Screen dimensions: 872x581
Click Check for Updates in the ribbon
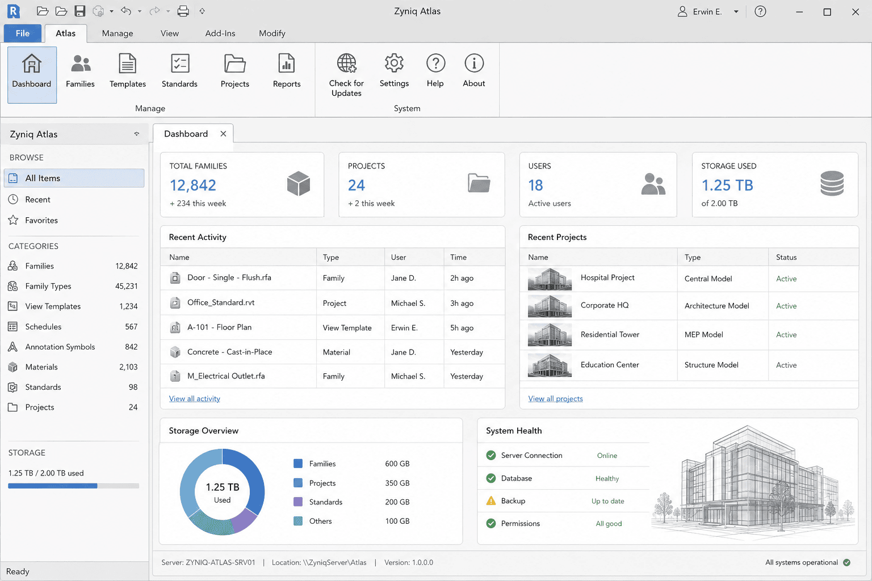pos(346,75)
